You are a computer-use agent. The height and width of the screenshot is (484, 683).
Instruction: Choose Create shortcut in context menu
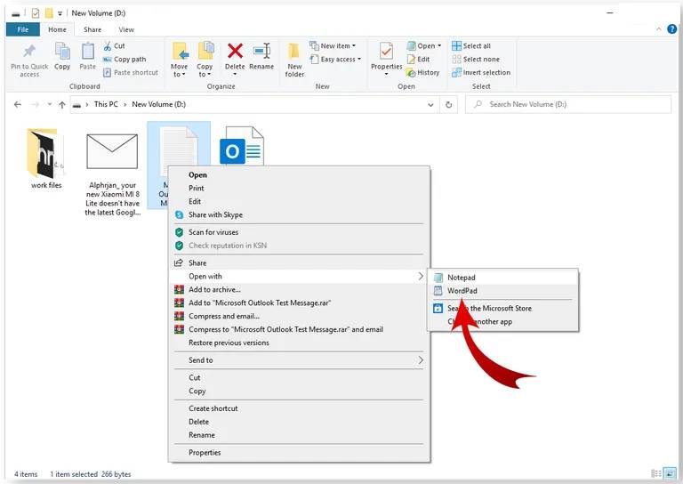[x=299, y=408]
